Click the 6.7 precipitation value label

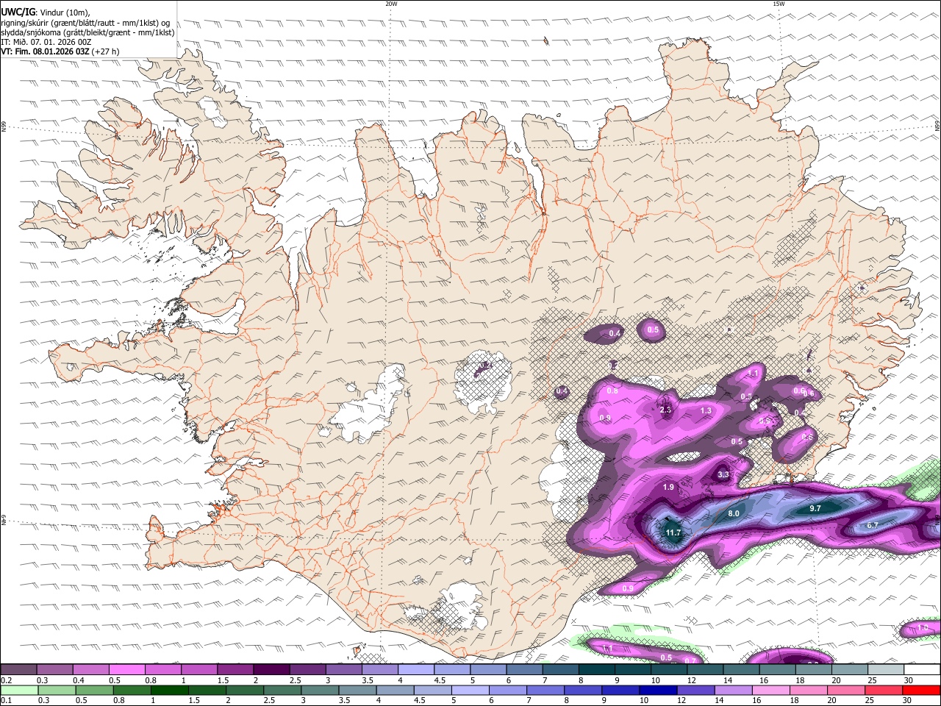point(873,525)
